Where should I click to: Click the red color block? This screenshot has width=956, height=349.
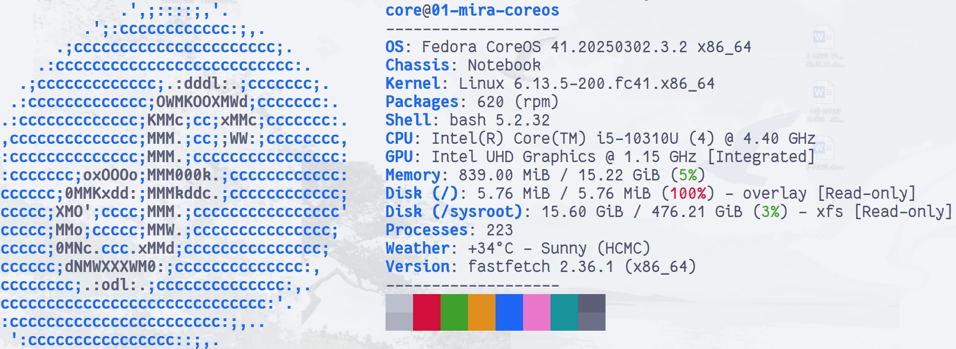coord(427,312)
